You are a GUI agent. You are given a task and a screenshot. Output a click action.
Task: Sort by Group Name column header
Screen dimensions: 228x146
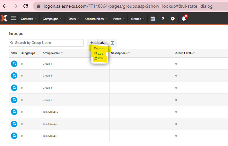[51, 53]
